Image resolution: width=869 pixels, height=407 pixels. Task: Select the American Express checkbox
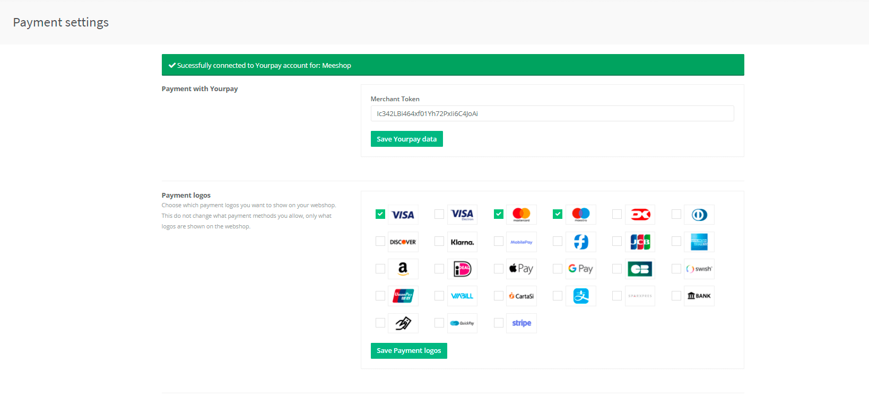point(676,241)
